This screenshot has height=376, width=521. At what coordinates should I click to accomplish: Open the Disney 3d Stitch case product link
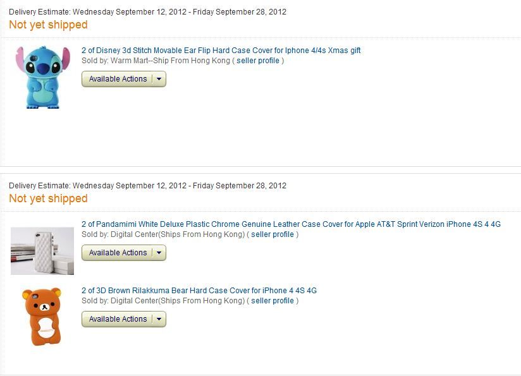(221, 51)
